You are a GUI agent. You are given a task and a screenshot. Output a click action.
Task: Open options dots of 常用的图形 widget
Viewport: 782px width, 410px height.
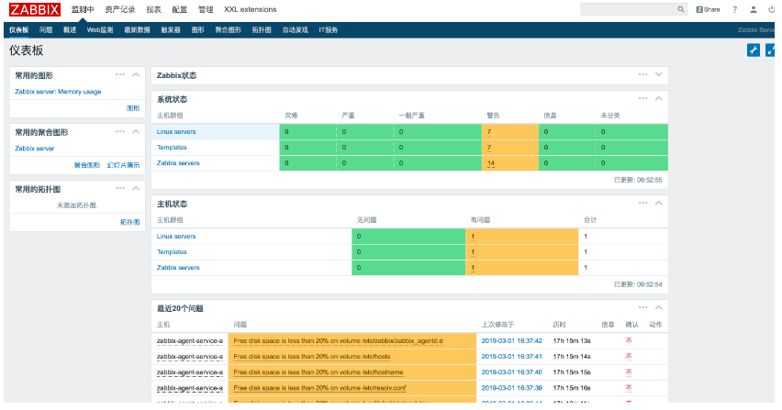click(120, 74)
